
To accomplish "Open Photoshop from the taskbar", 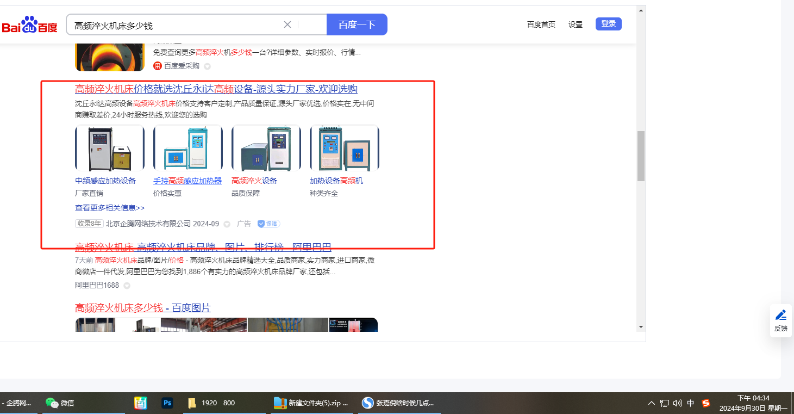I will tap(167, 403).
